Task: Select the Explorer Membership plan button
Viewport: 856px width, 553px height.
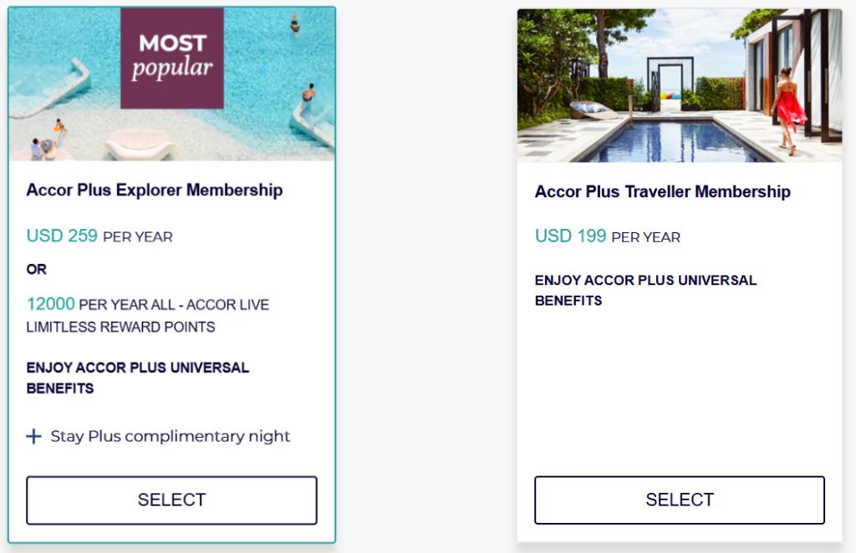Action: tap(171, 500)
